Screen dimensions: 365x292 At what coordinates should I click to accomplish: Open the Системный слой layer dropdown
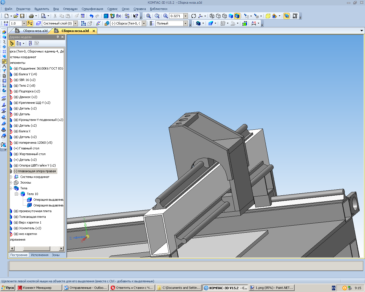point(76,23)
